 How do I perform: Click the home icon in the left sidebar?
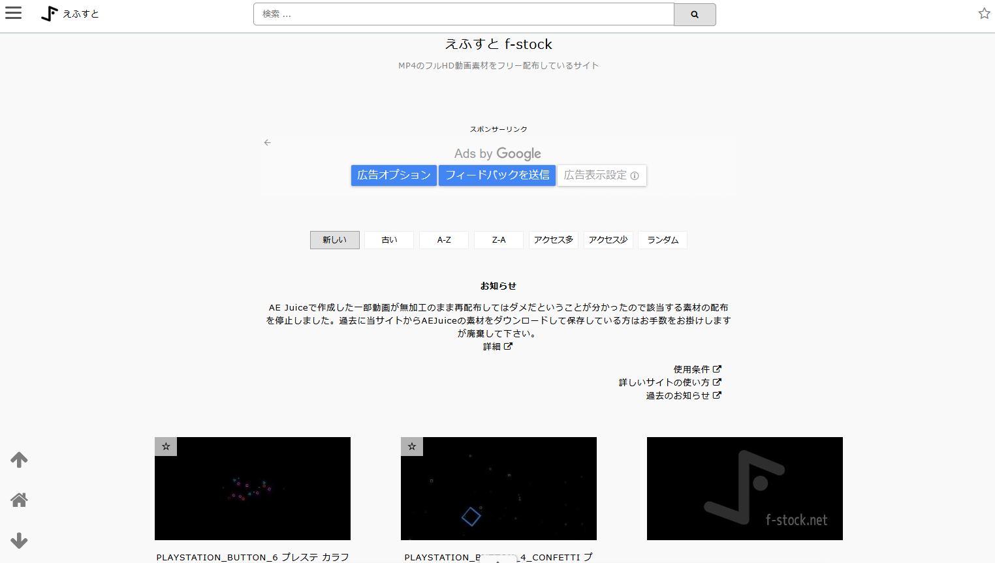point(19,500)
